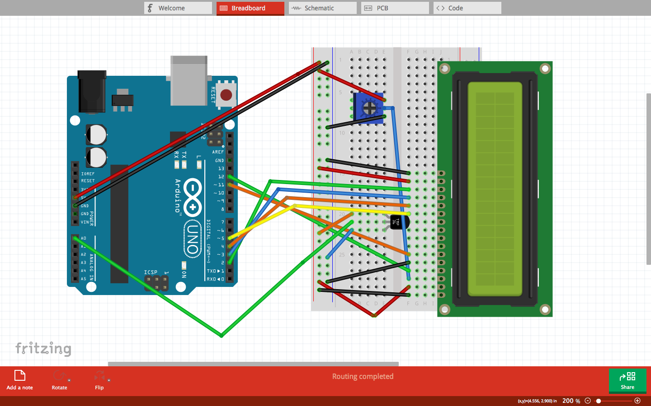The width and height of the screenshot is (651, 406).
Task: Click the Arduino infinity logo
Action: click(193, 198)
